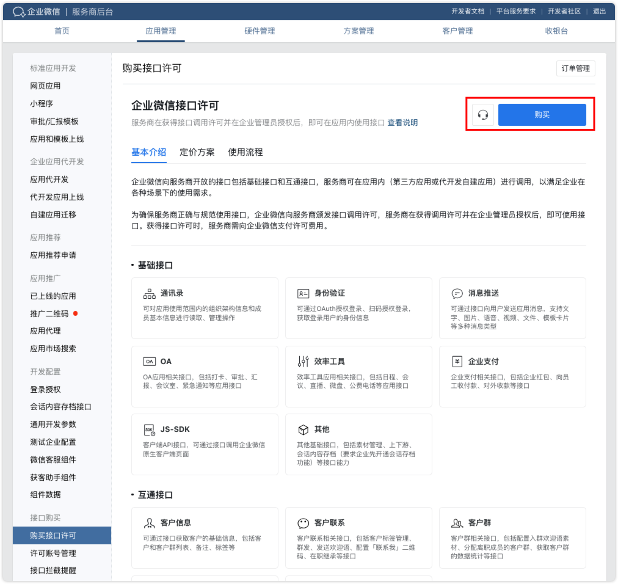Switch to 定价方案 sub-tab
Image resolution: width=618 pixels, height=584 pixels.
tap(197, 152)
